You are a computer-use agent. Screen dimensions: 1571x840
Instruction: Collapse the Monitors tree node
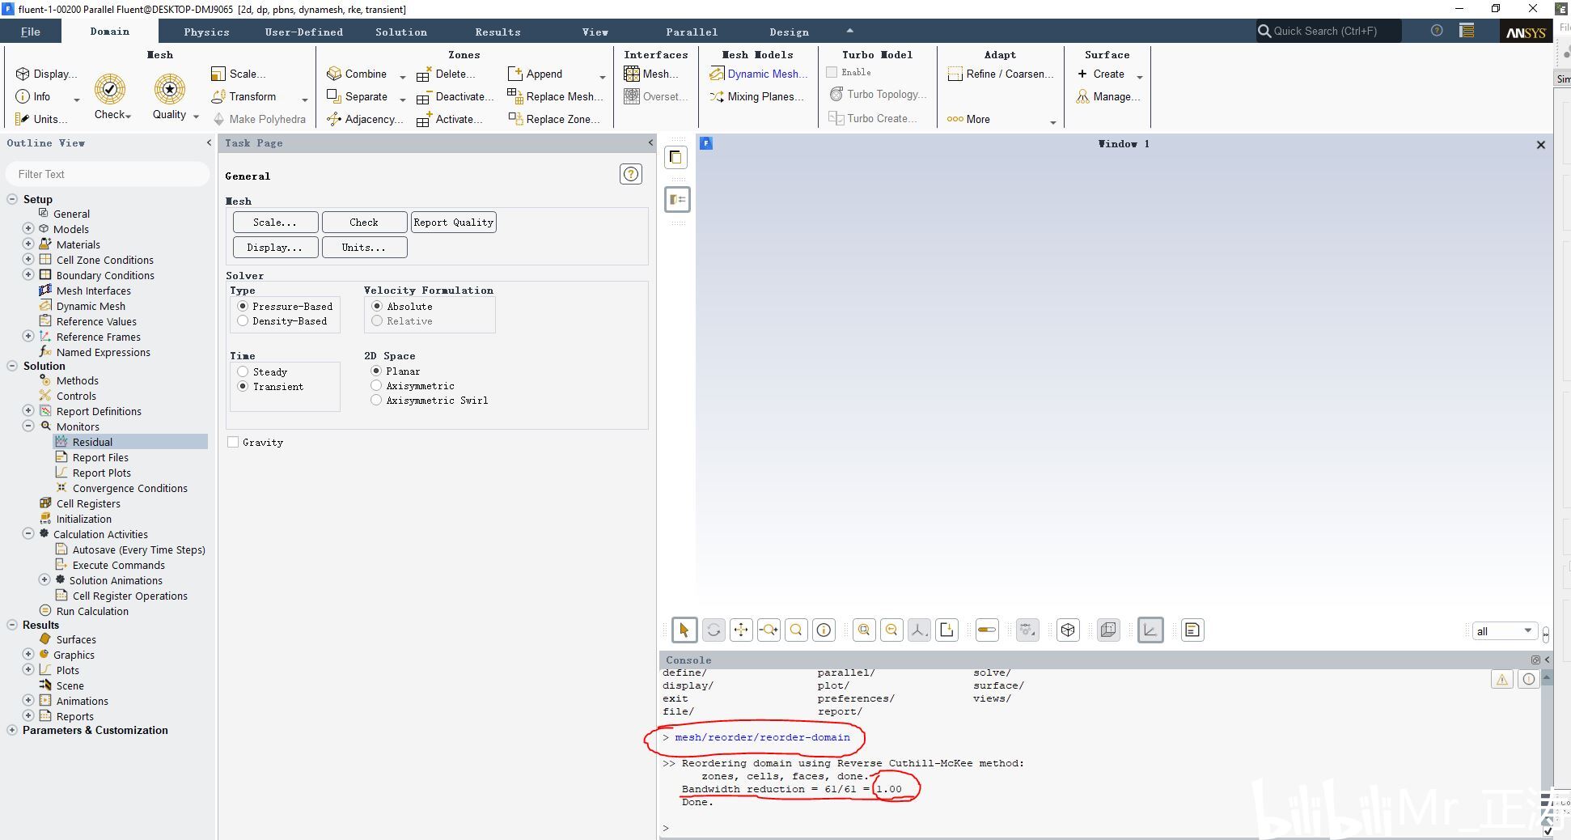tap(28, 426)
